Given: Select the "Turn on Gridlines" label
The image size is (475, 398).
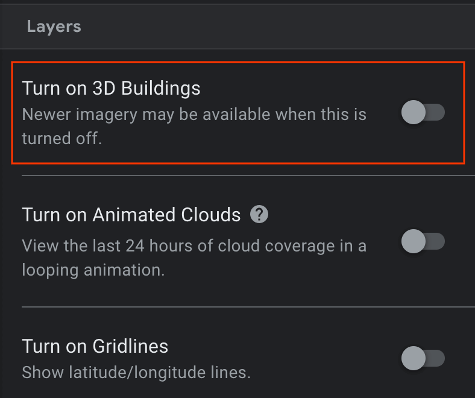Looking at the screenshot, I should click(x=95, y=346).
